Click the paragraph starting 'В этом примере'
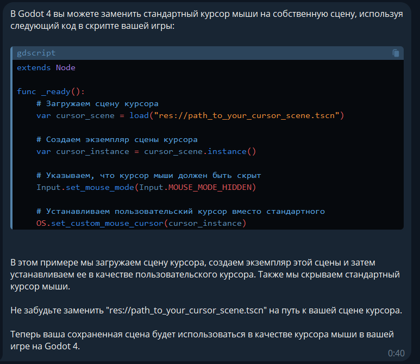Image resolution: width=420 pixels, height=364 pixels. (x=205, y=274)
